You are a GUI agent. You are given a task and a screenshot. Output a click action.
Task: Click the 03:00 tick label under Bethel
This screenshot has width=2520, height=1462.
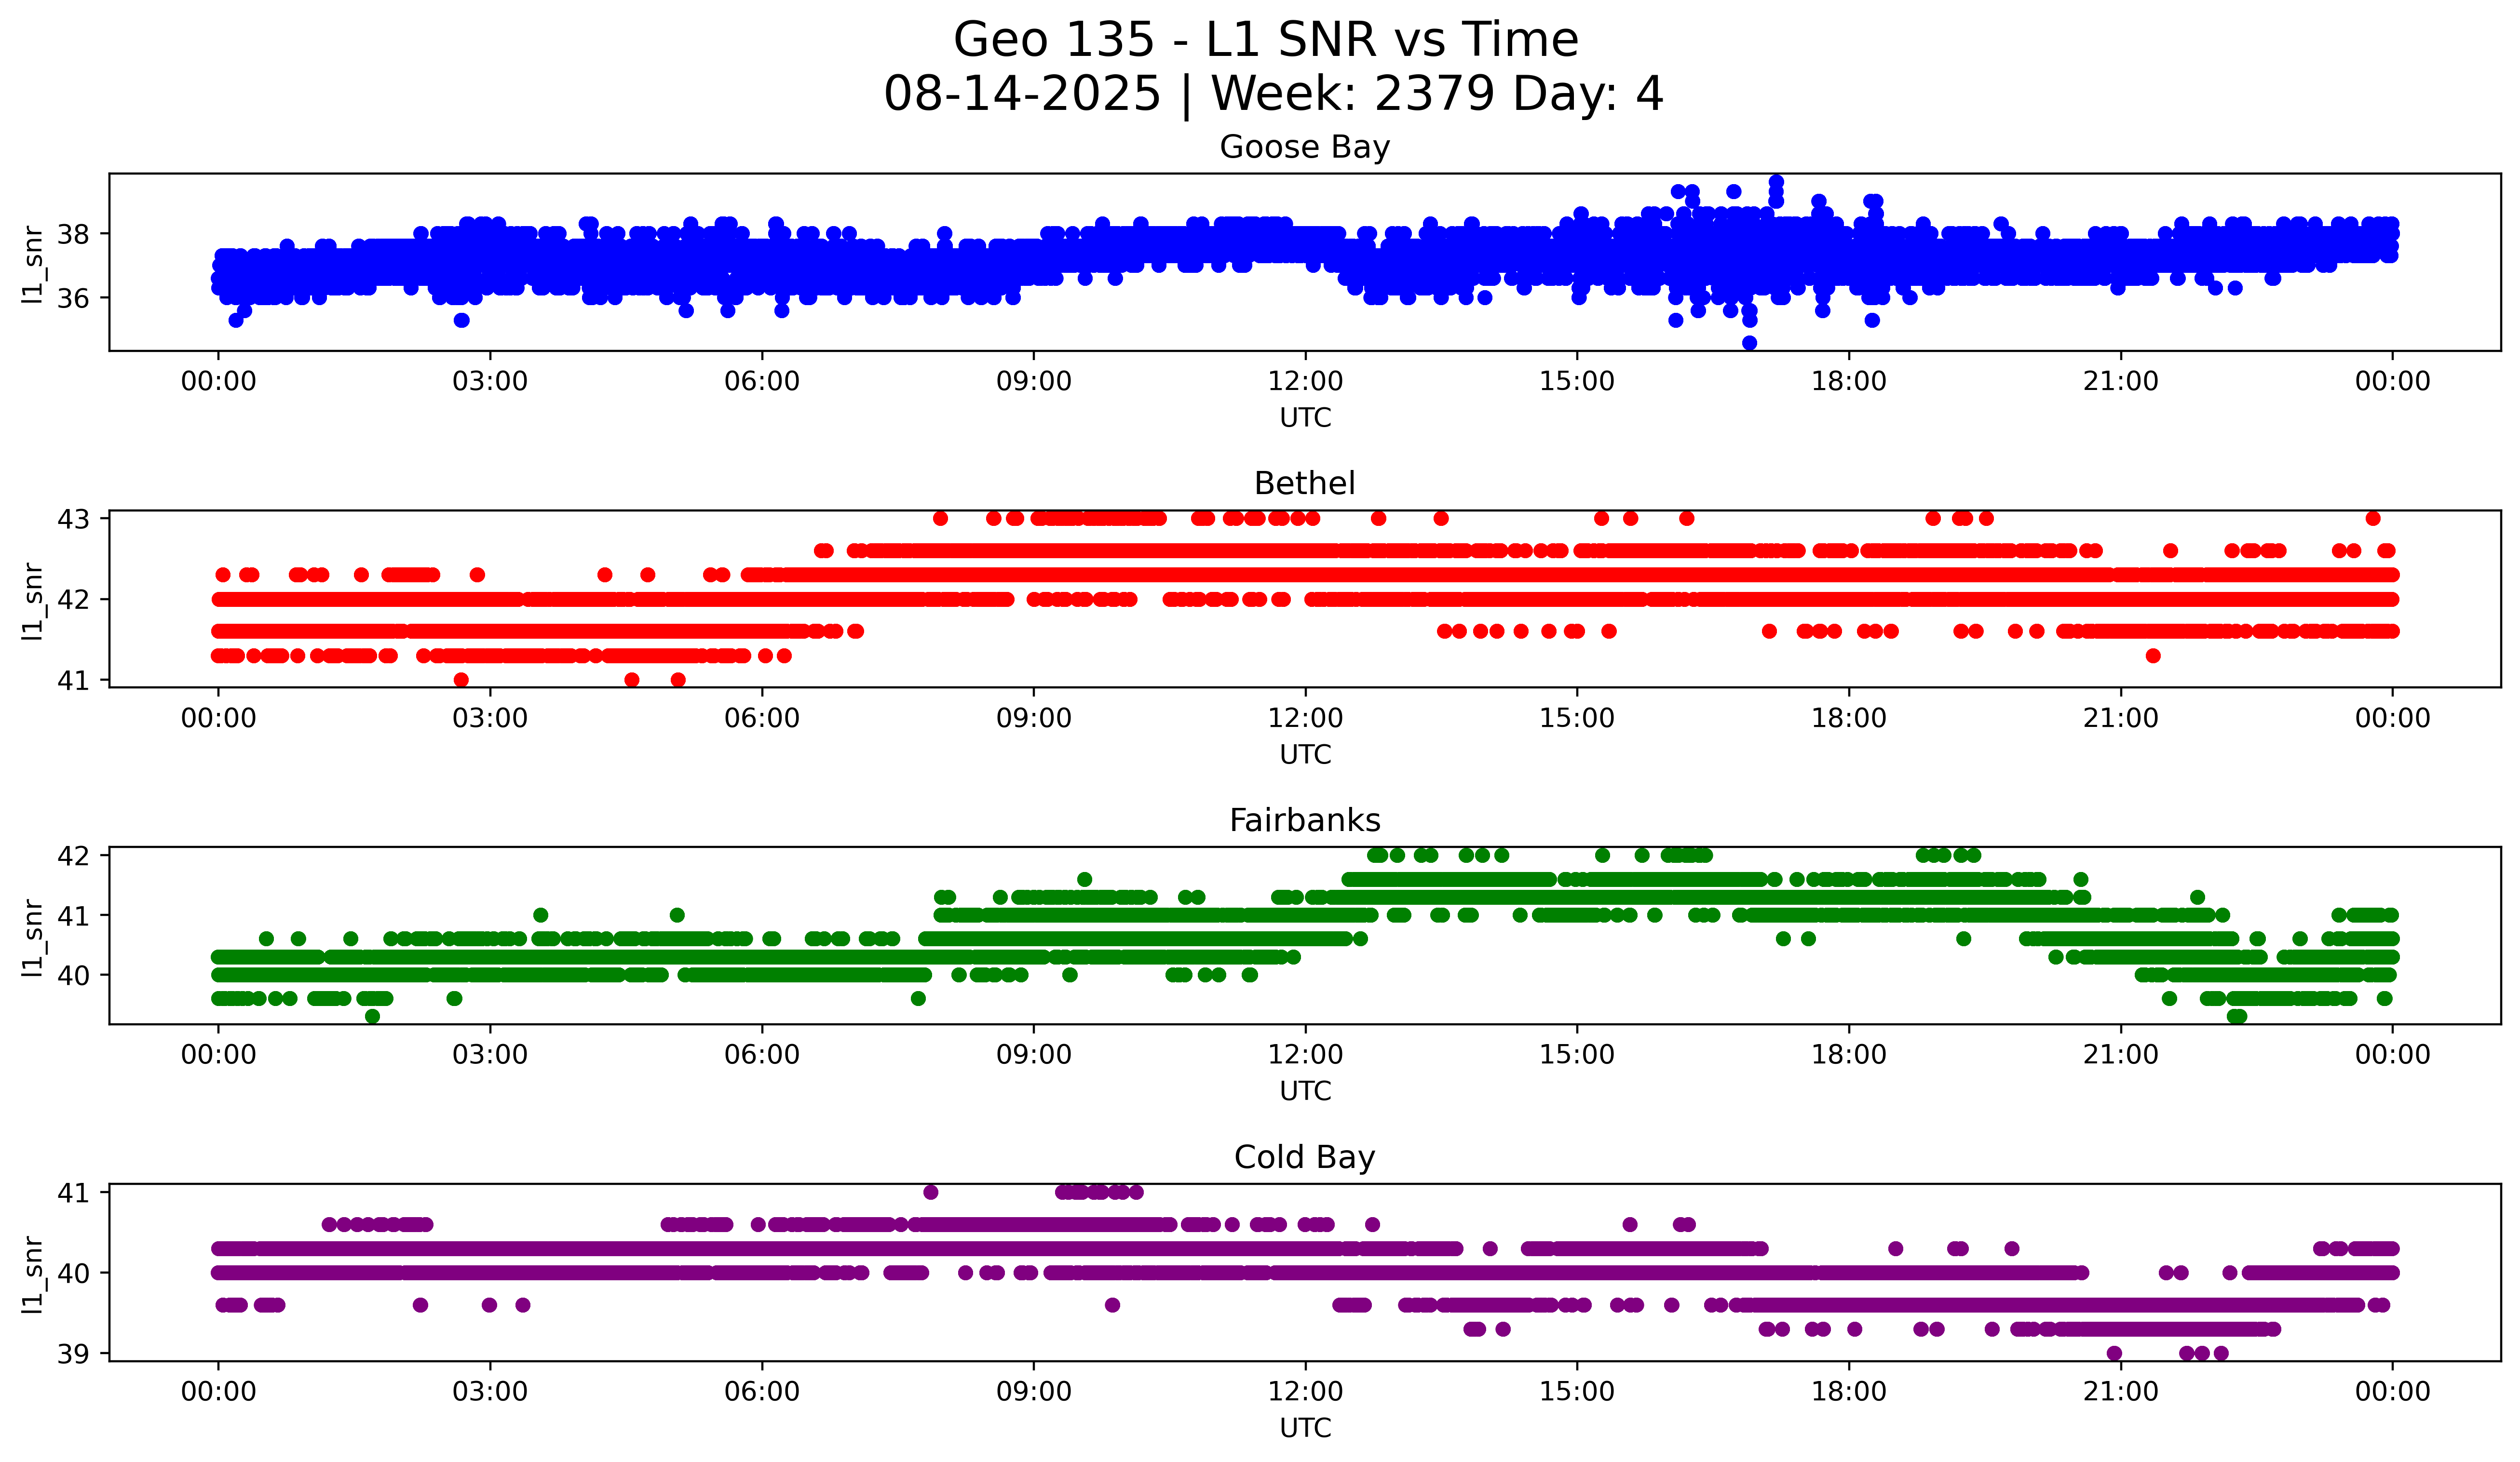(489, 719)
